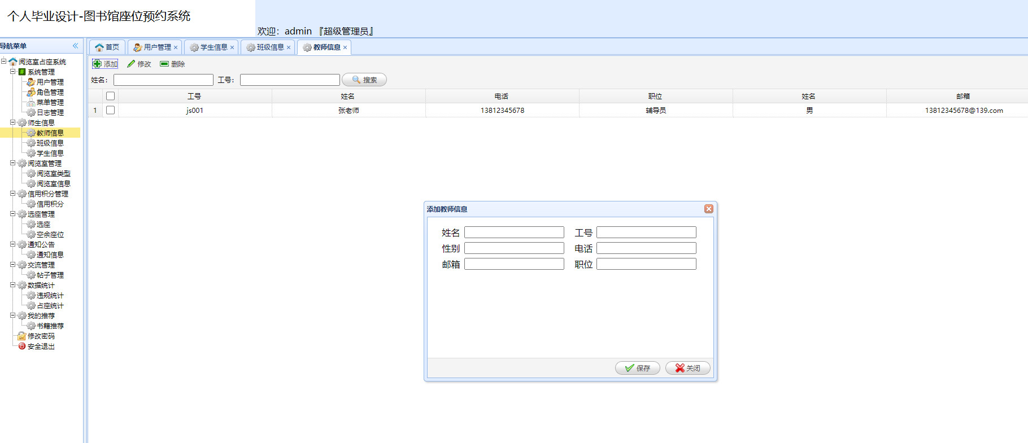Image resolution: width=1028 pixels, height=443 pixels.
Task: Sort by the 工号 column header
Action: click(195, 97)
